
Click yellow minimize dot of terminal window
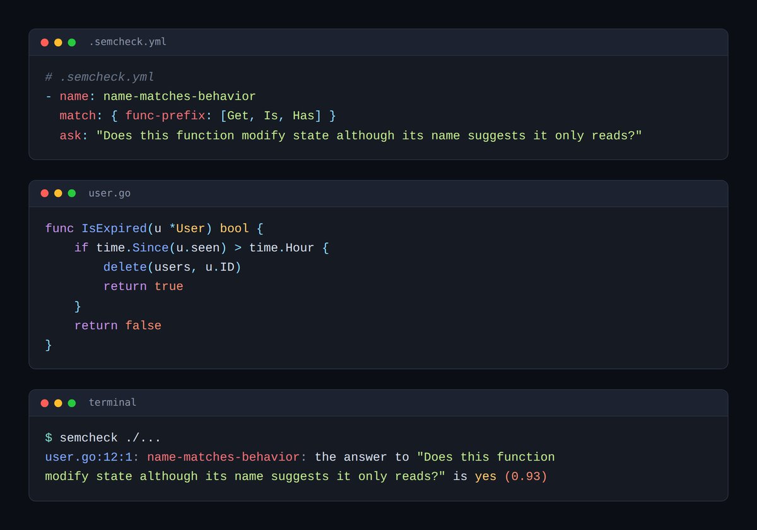tap(58, 403)
